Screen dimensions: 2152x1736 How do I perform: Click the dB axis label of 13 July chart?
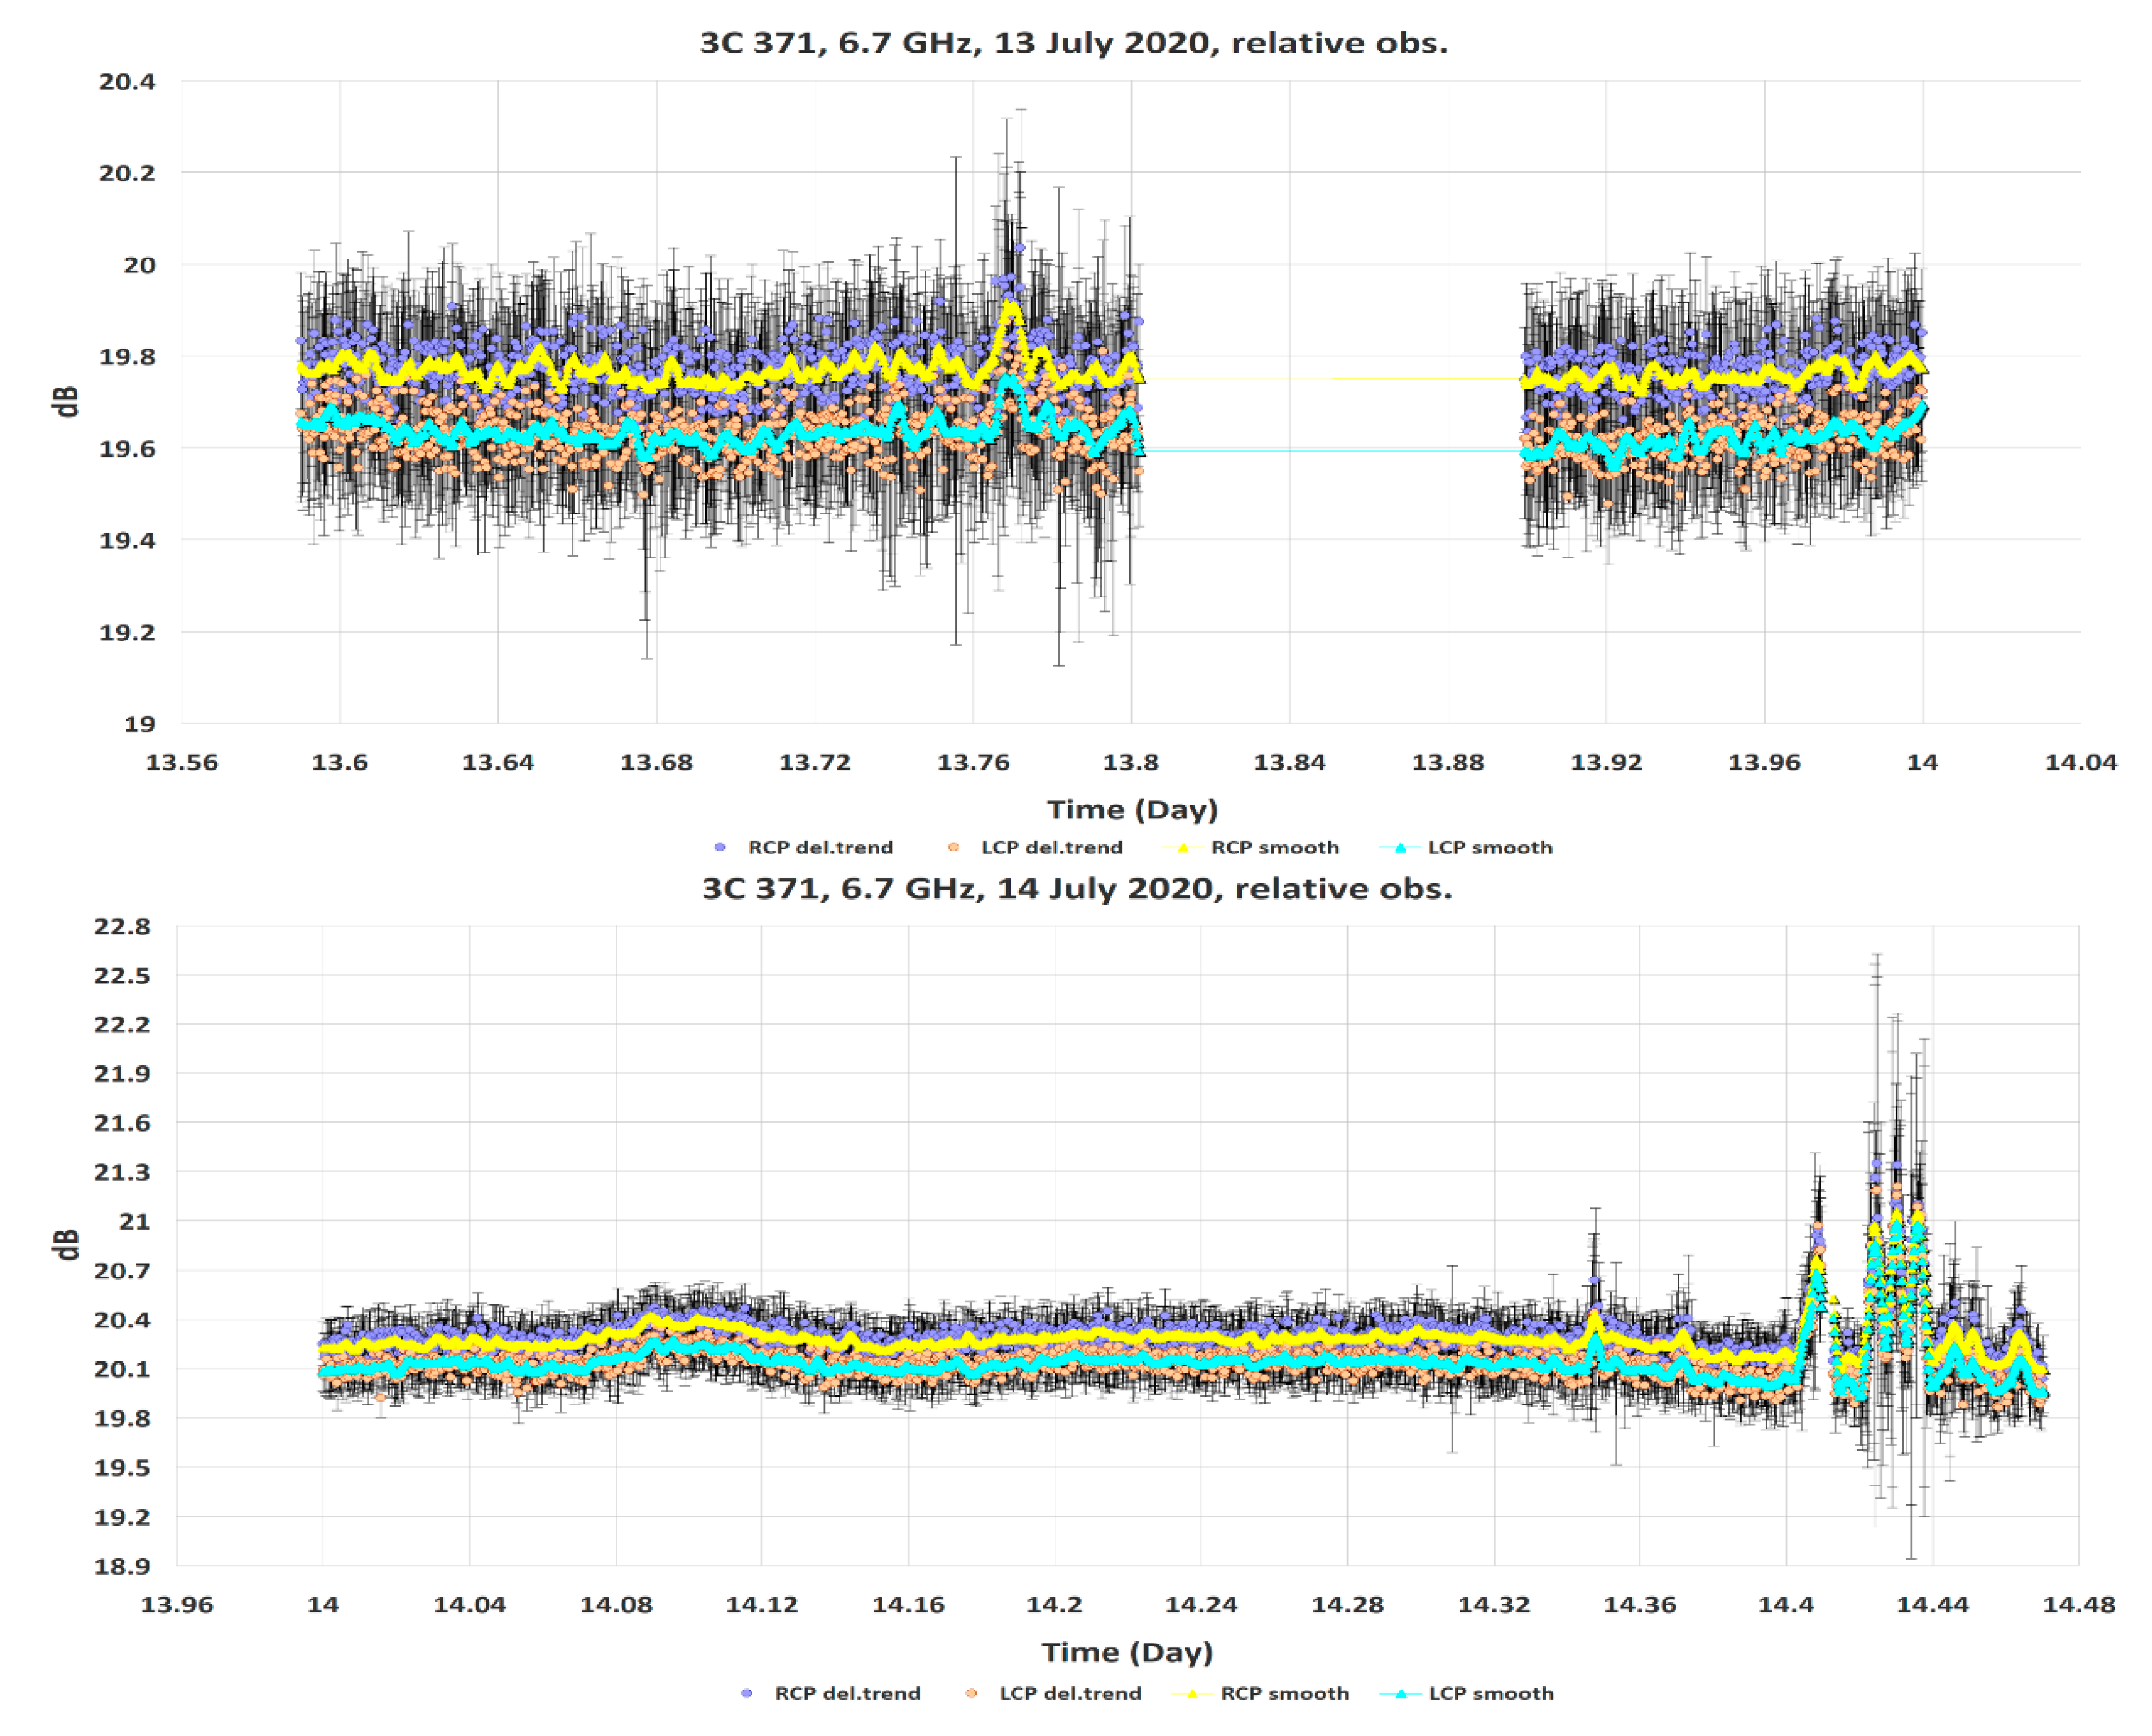66,401
